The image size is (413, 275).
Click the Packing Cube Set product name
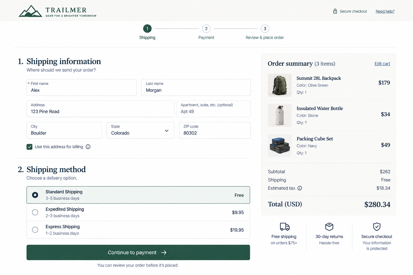click(315, 139)
